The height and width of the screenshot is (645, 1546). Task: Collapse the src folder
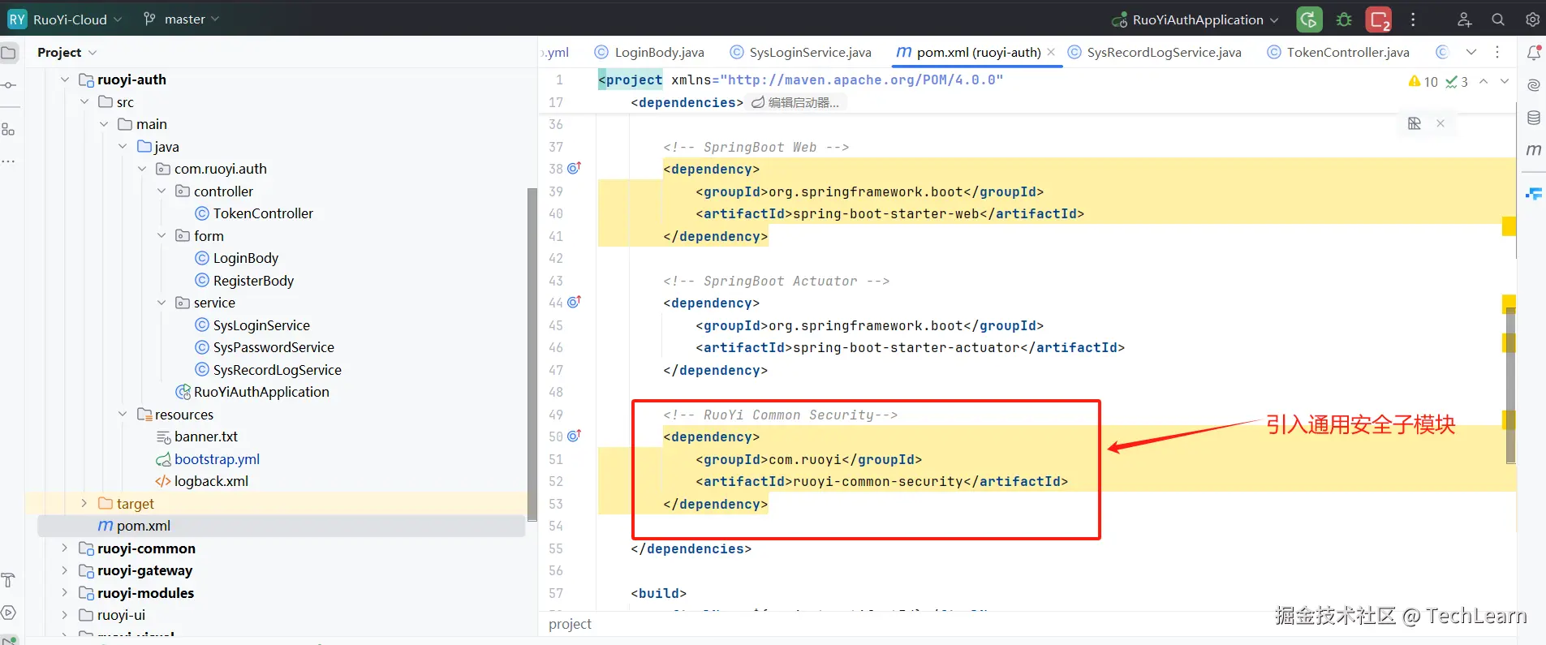[84, 101]
